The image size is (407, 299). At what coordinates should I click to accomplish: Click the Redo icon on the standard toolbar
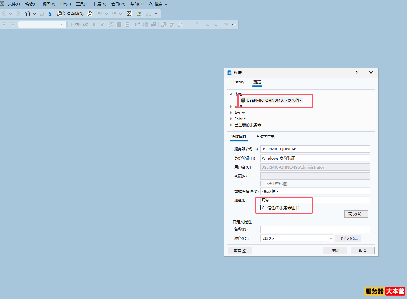pos(113,14)
